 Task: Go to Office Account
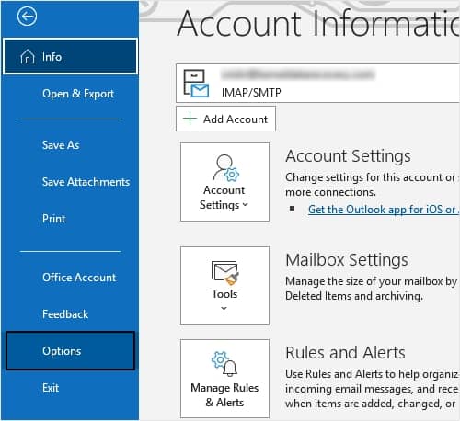click(79, 278)
